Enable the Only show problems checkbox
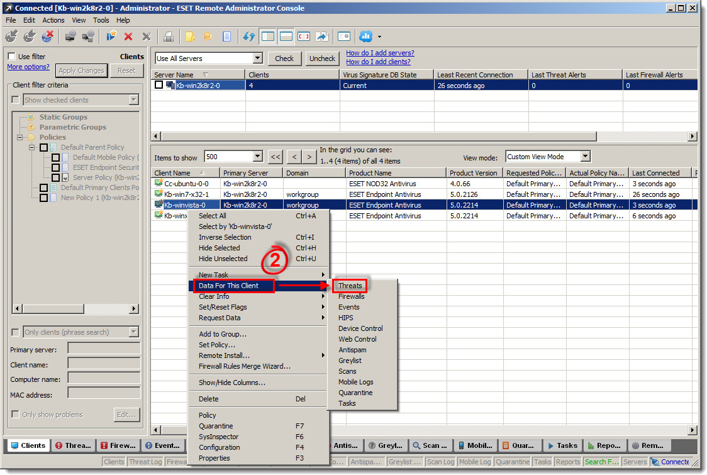The image size is (707, 475). coord(15,414)
